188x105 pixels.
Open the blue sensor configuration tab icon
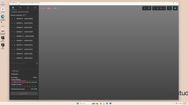click(13, 8)
